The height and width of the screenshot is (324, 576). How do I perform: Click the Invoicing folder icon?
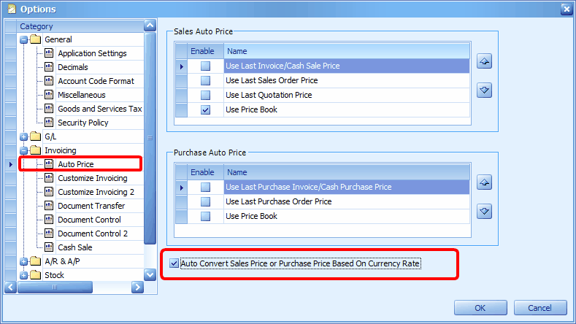pyautogui.click(x=35, y=150)
